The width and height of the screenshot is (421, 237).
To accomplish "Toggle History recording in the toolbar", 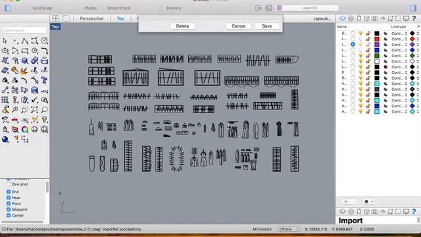I will point(174,8).
